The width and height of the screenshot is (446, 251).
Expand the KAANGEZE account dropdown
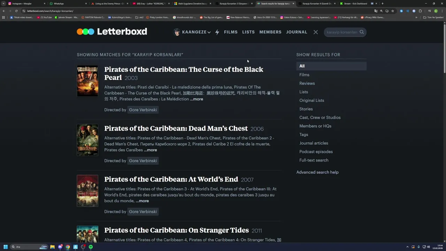click(209, 32)
